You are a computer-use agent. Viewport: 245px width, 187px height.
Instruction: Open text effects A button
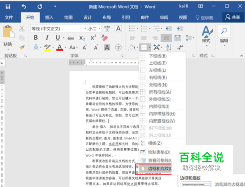[36, 47]
